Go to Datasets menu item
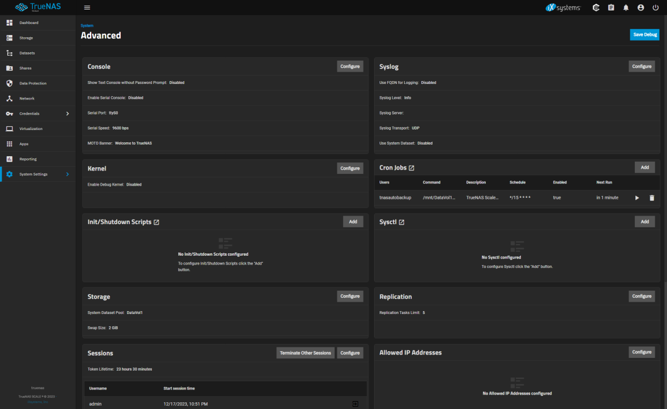Screen dimensions: 667x409 (x=38, y=53)
